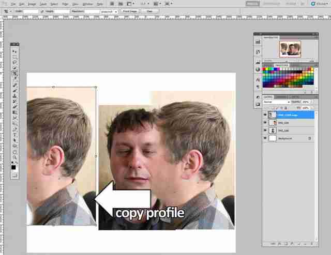Click the Clear button in options bar
Screen dimensions: 331x255
click(149, 11)
